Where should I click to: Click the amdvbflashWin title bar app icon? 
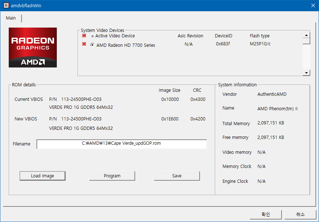tap(6, 5)
